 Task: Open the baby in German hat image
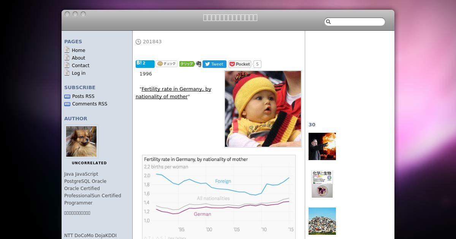(x=263, y=109)
